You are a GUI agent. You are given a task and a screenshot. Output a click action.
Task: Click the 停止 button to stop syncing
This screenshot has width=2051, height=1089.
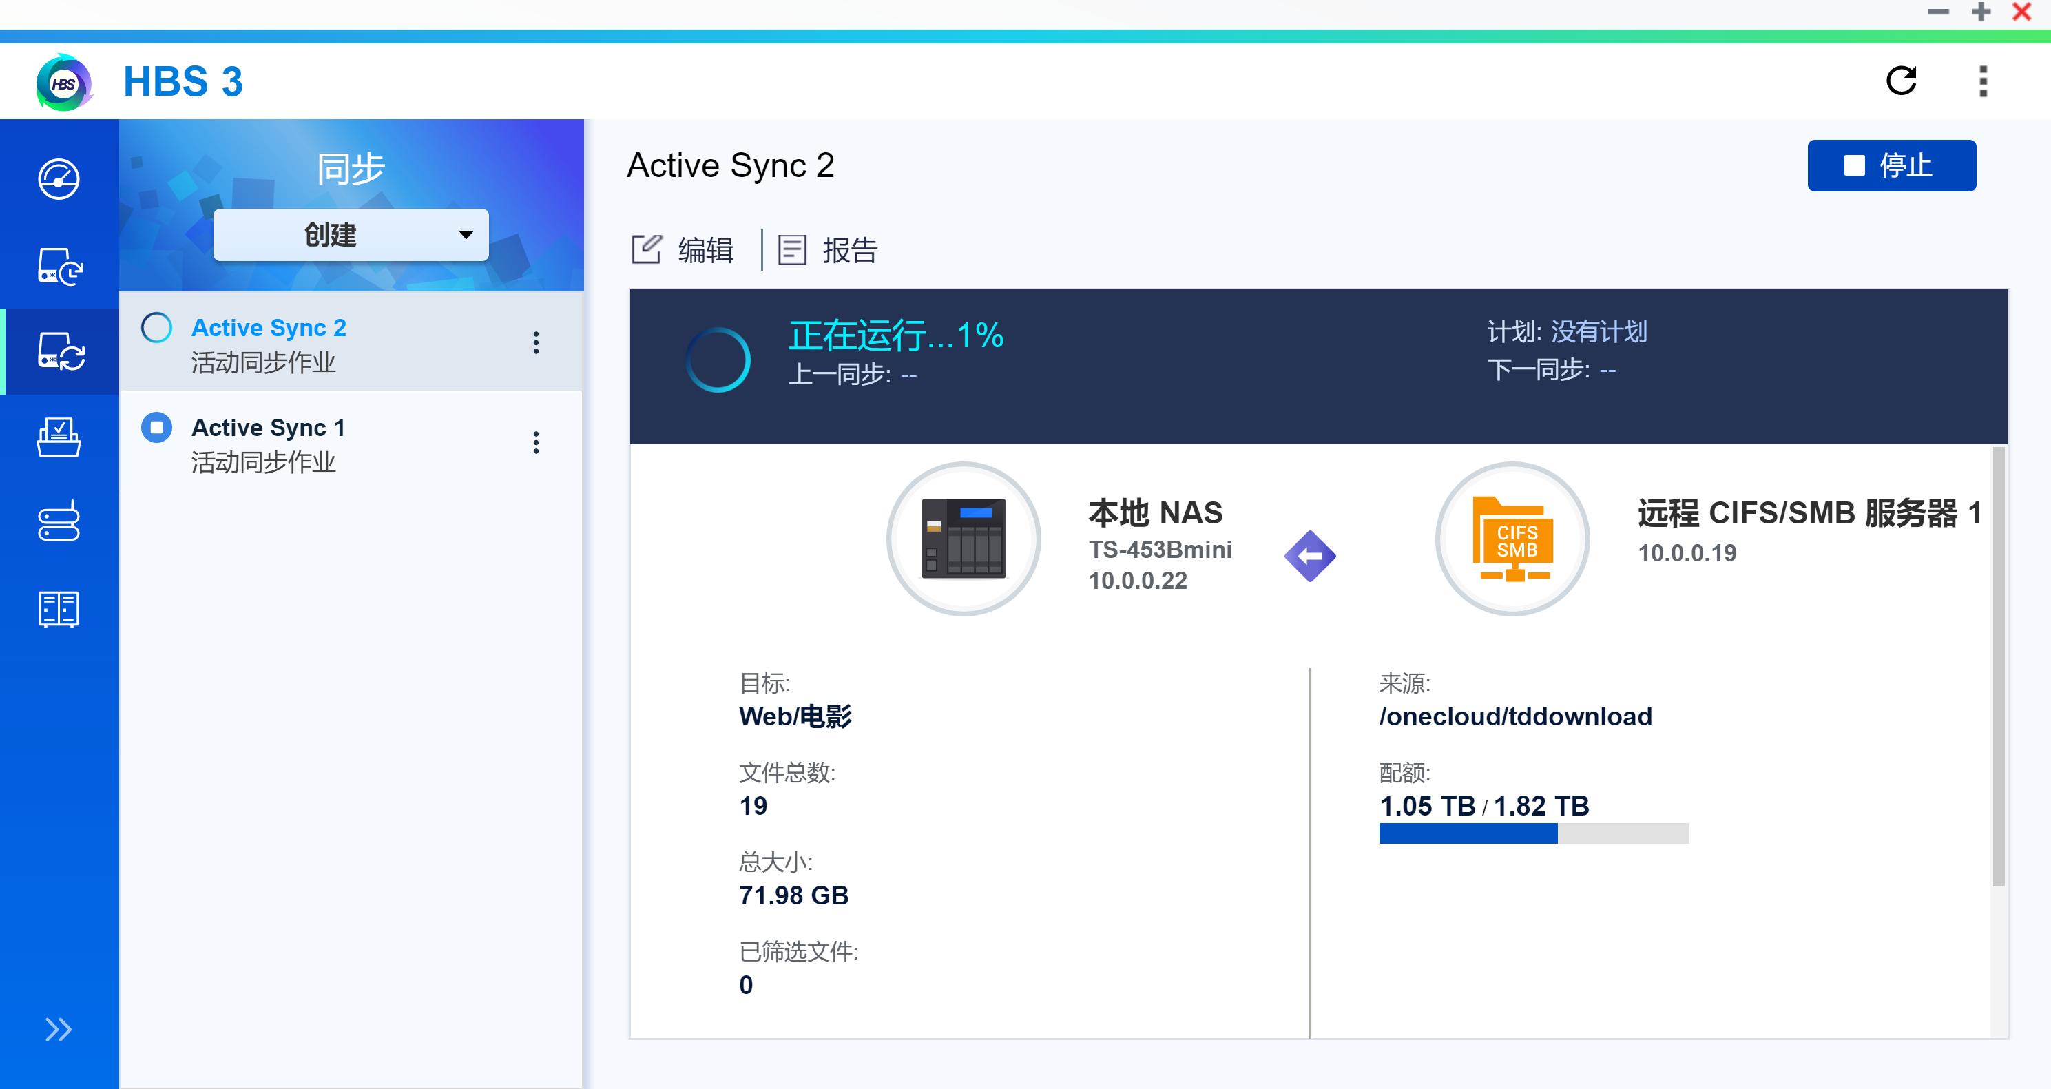click(1891, 165)
